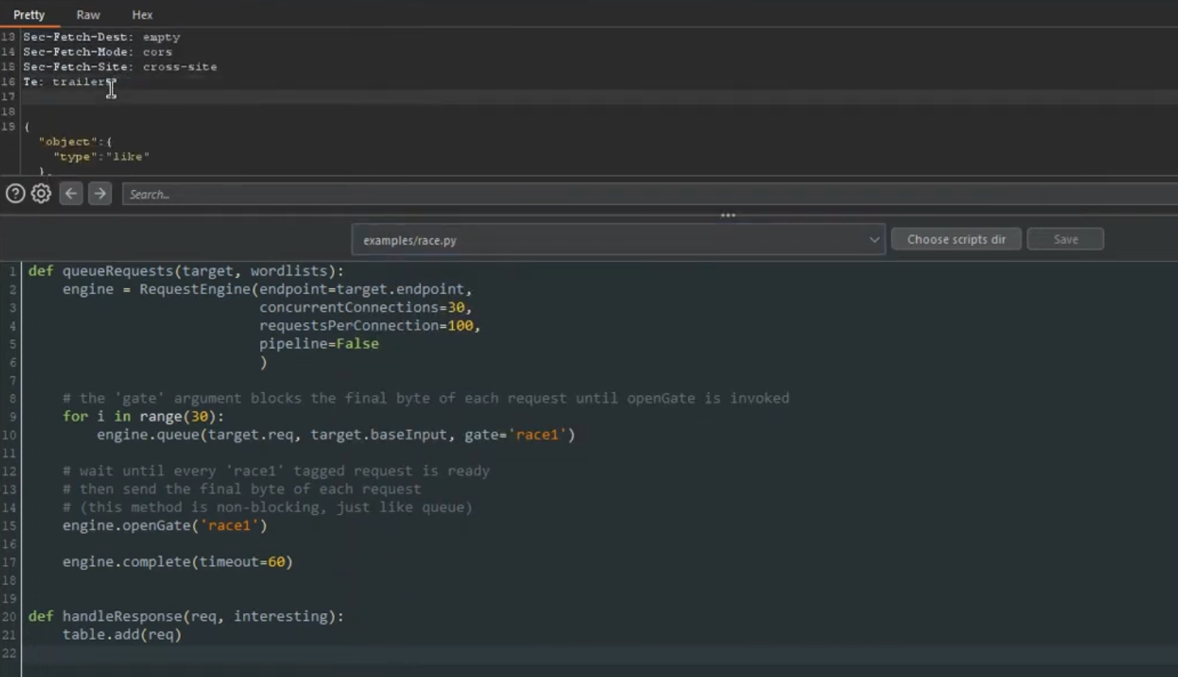This screenshot has height=677, width=1178.
Task: Click the engine.openGate('race1') line
Action: (164, 526)
